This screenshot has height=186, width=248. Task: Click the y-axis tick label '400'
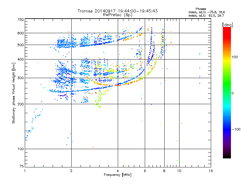click(x=20, y=59)
